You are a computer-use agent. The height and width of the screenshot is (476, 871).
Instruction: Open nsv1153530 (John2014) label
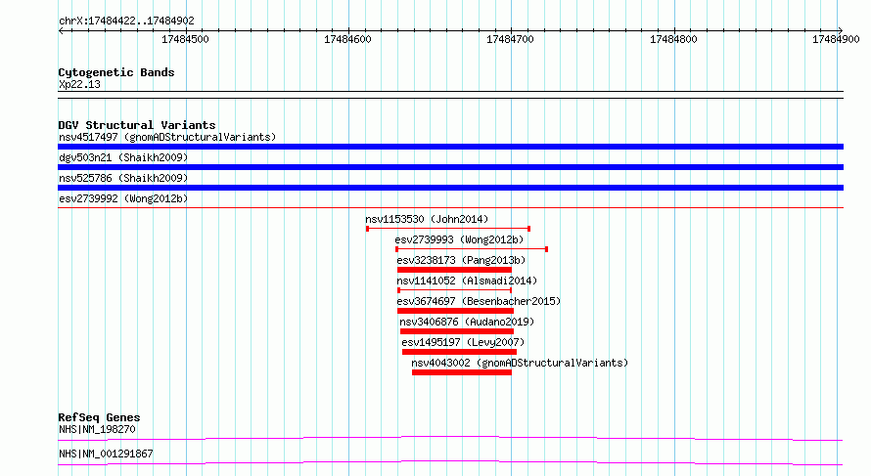[x=427, y=219]
